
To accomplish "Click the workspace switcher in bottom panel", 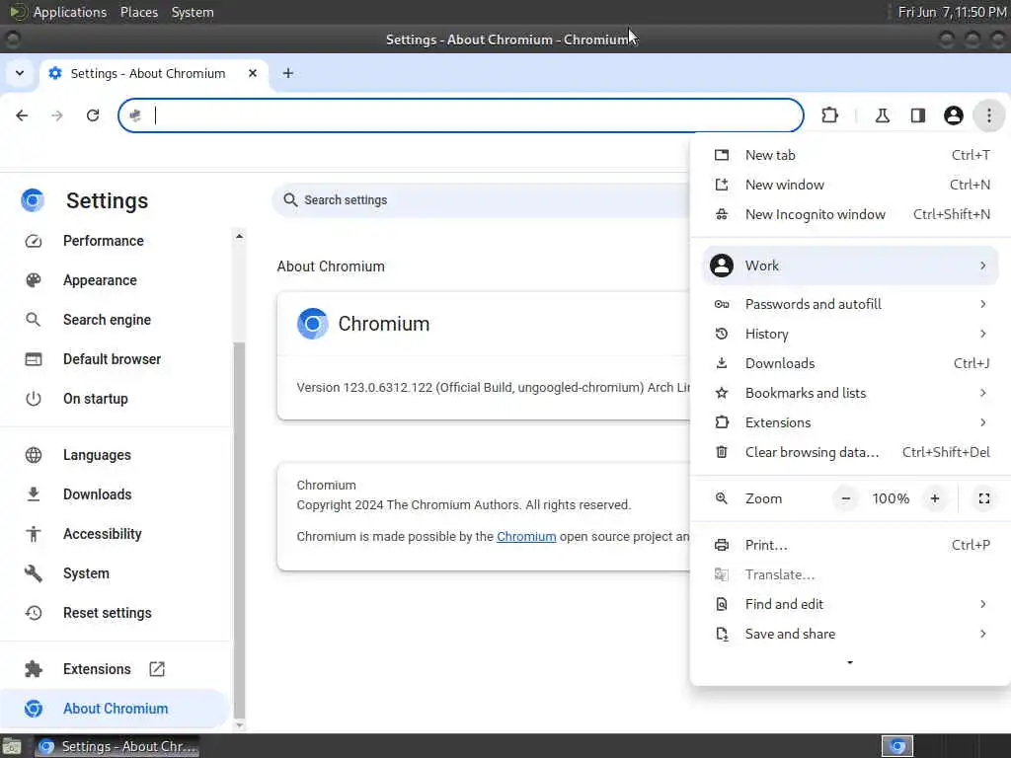I will click(896, 746).
